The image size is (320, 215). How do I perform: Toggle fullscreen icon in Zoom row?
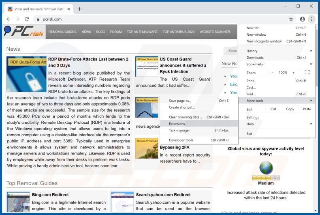pos(307,73)
